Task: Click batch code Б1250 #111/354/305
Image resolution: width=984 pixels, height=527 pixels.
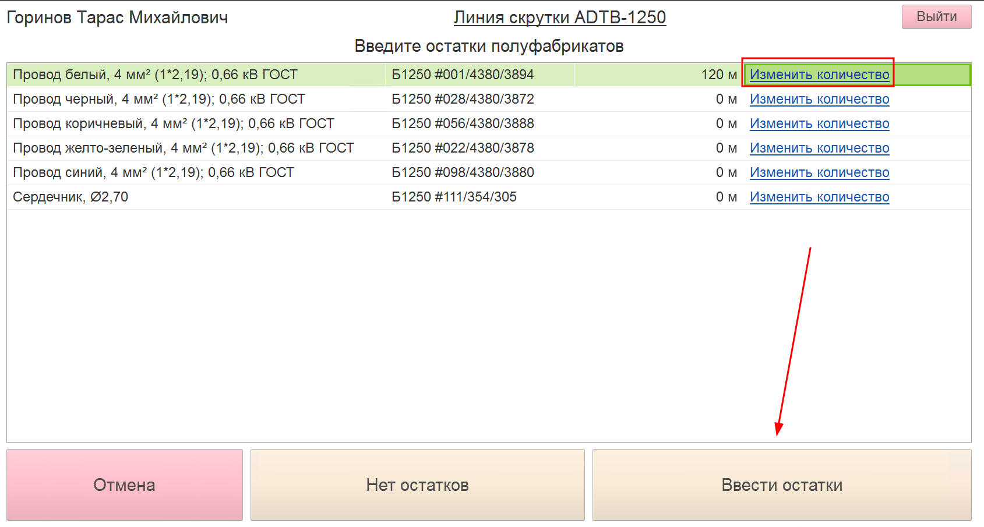Action: [x=454, y=197]
